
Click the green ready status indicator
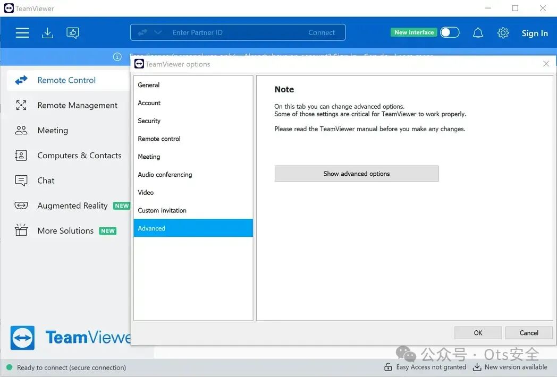[10, 367]
